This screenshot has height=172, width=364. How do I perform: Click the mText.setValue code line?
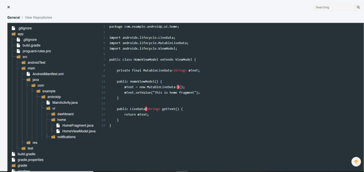tap(162, 93)
